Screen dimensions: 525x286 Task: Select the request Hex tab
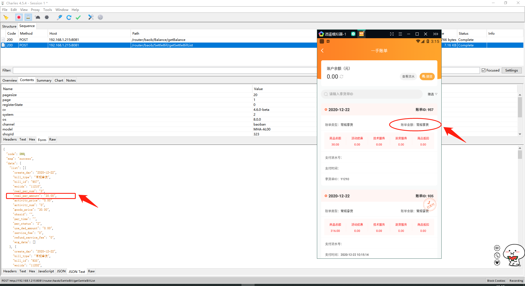(32, 139)
